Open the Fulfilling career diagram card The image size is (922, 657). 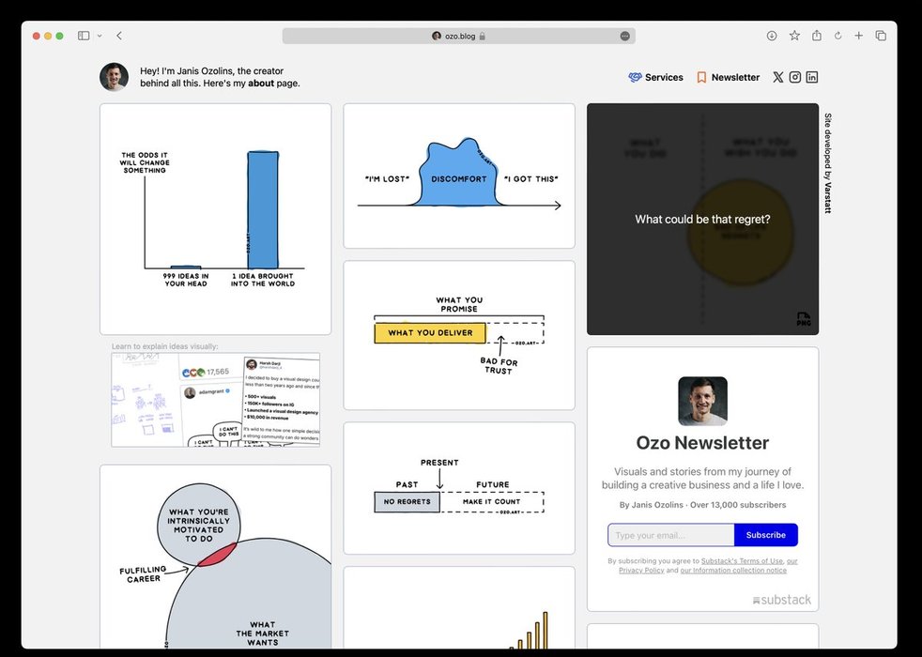pos(216,557)
